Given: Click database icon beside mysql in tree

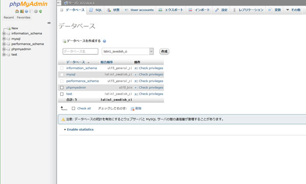Looking at the screenshot, I should [9, 39].
